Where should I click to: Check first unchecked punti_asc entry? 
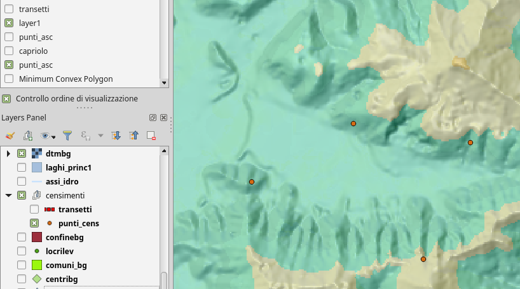pyautogui.click(x=9, y=37)
